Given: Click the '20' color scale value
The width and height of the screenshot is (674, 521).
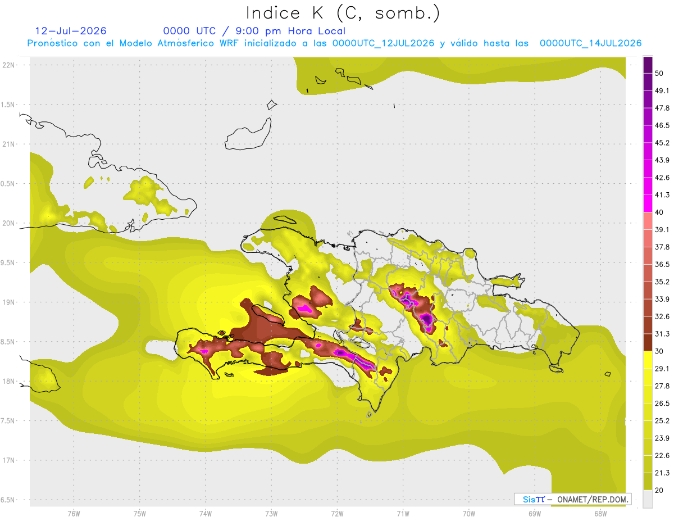Looking at the screenshot, I should click(660, 490).
